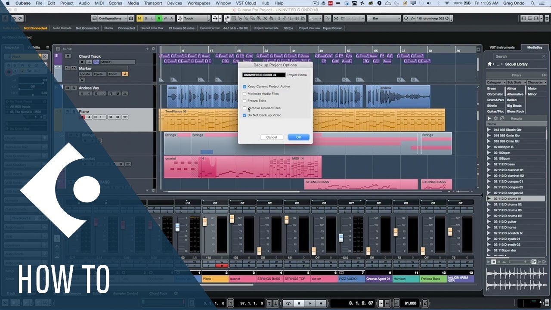Check the Remove Unused Files checkbox
This screenshot has width=551, height=310.
point(245,108)
